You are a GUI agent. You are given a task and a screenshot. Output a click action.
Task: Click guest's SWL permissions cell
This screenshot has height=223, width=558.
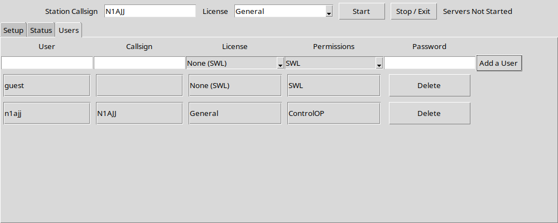334,85
